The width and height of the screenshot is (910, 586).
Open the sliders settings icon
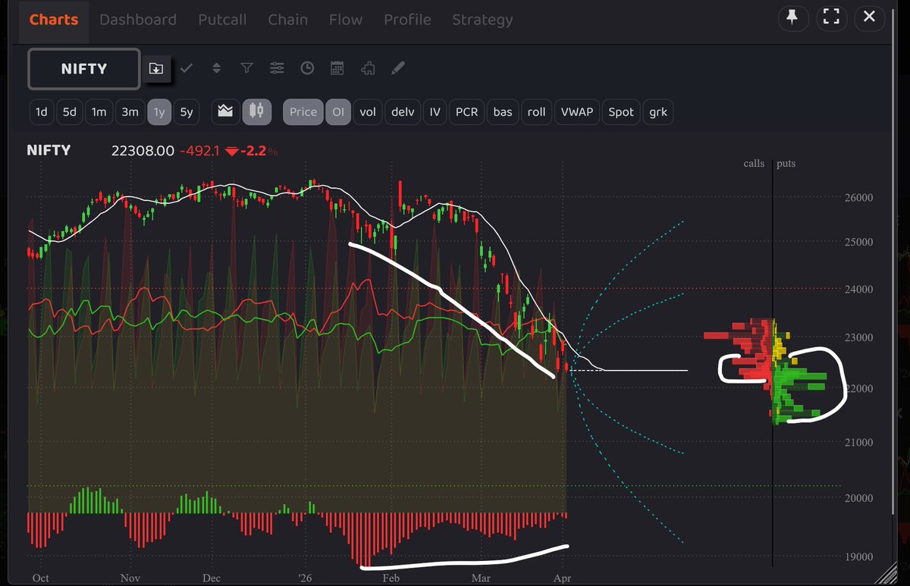click(277, 68)
